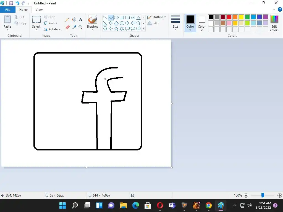Screen dimensions: 283x212
Task: Click the Resize button
Action: 51,23
